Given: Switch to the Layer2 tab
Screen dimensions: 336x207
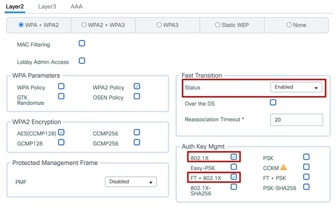Looking at the screenshot, I should [14, 7].
